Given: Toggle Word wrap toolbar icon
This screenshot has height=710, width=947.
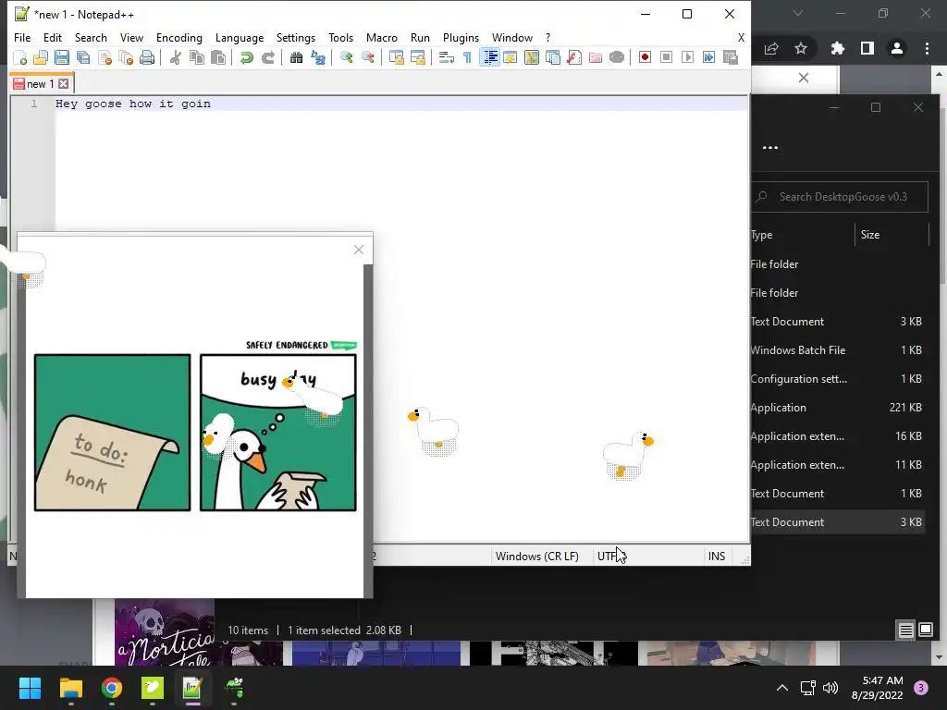Looking at the screenshot, I should 447,57.
